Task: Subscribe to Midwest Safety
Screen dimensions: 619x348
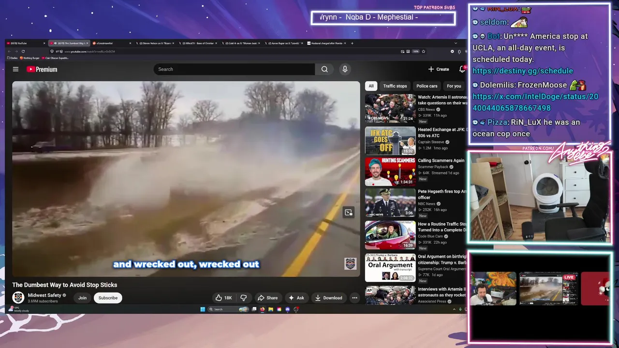Action: [x=108, y=298]
